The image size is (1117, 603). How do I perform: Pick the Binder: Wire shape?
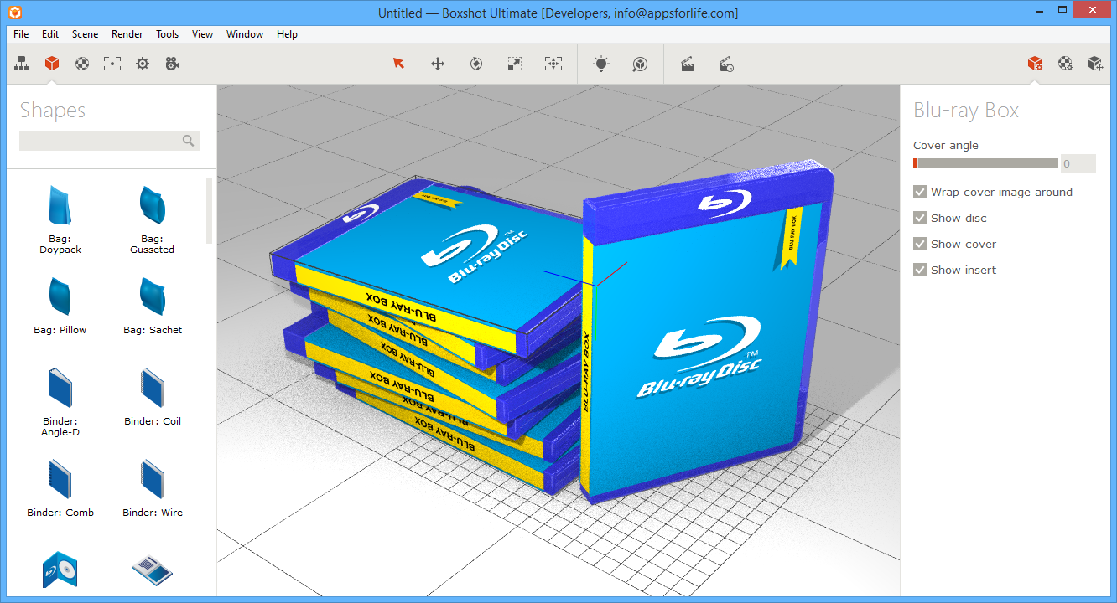(x=153, y=487)
